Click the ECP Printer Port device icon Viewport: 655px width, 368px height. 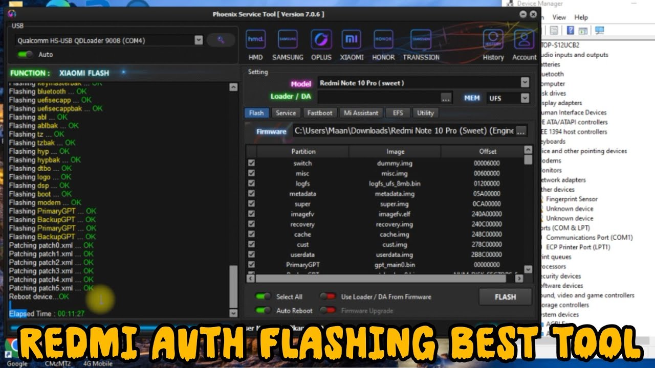tap(542, 247)
